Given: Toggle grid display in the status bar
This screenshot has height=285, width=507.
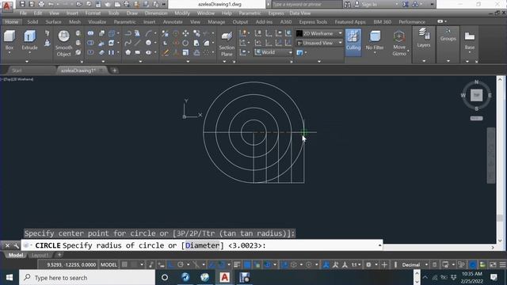Looking at the screenshot, I should tap(124, 264).
